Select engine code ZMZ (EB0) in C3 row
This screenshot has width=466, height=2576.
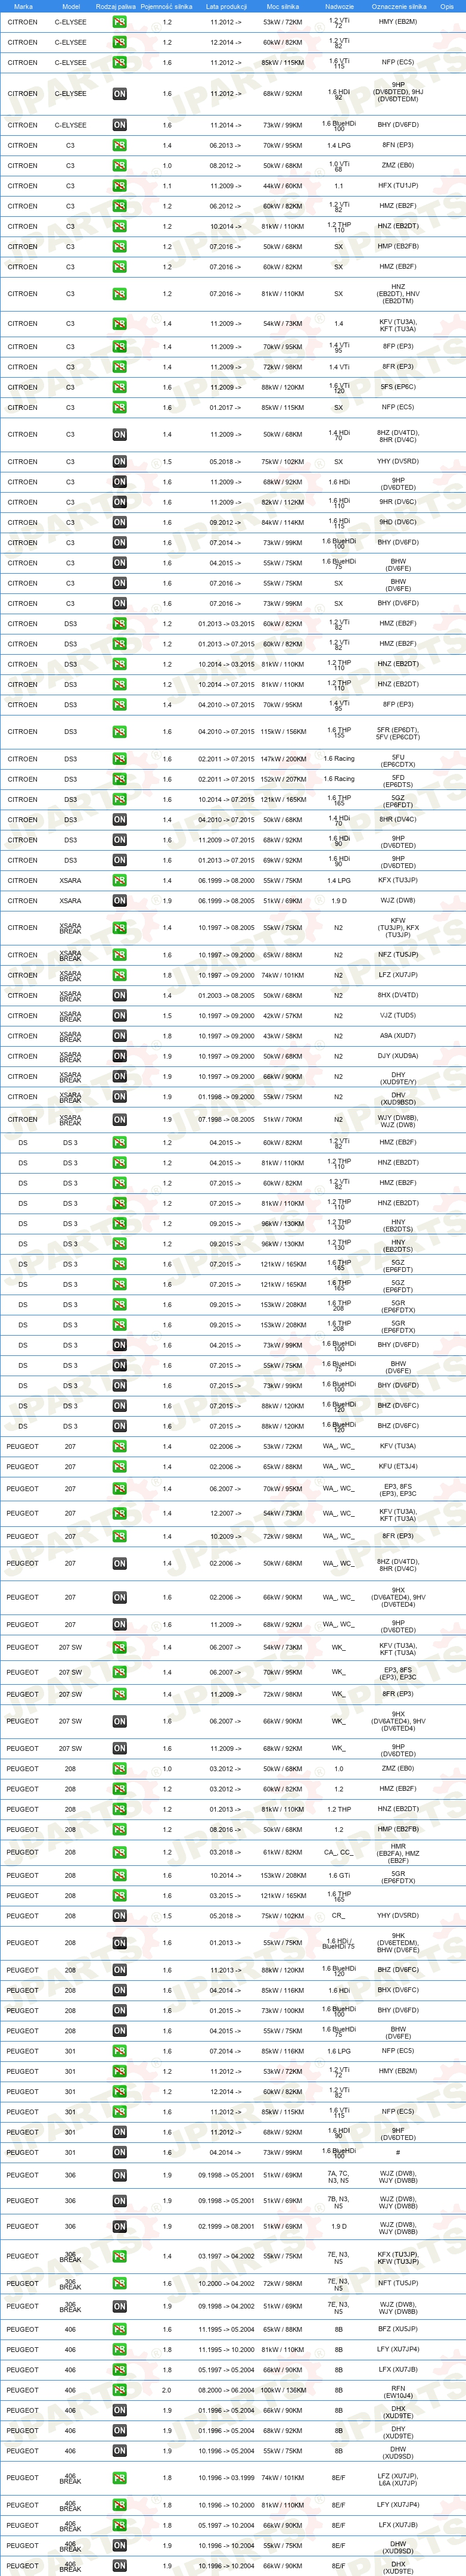[x=398, y=166]
